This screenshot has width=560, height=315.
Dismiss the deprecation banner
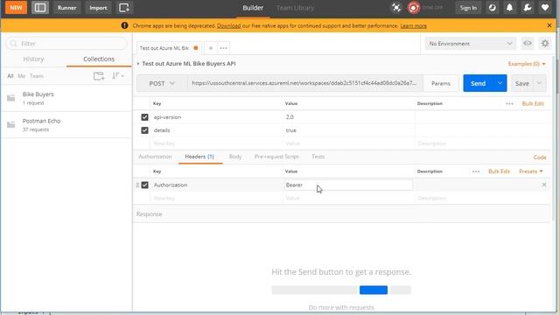pyautogui.click(x=549, y=25)
